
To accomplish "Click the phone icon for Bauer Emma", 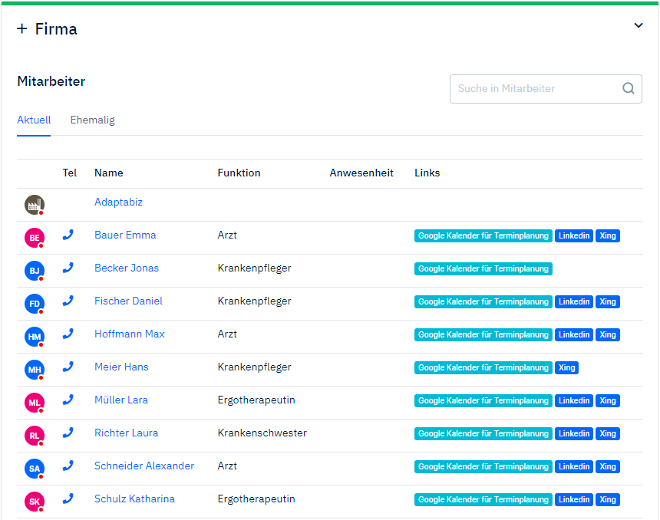I will pos(68,235).
